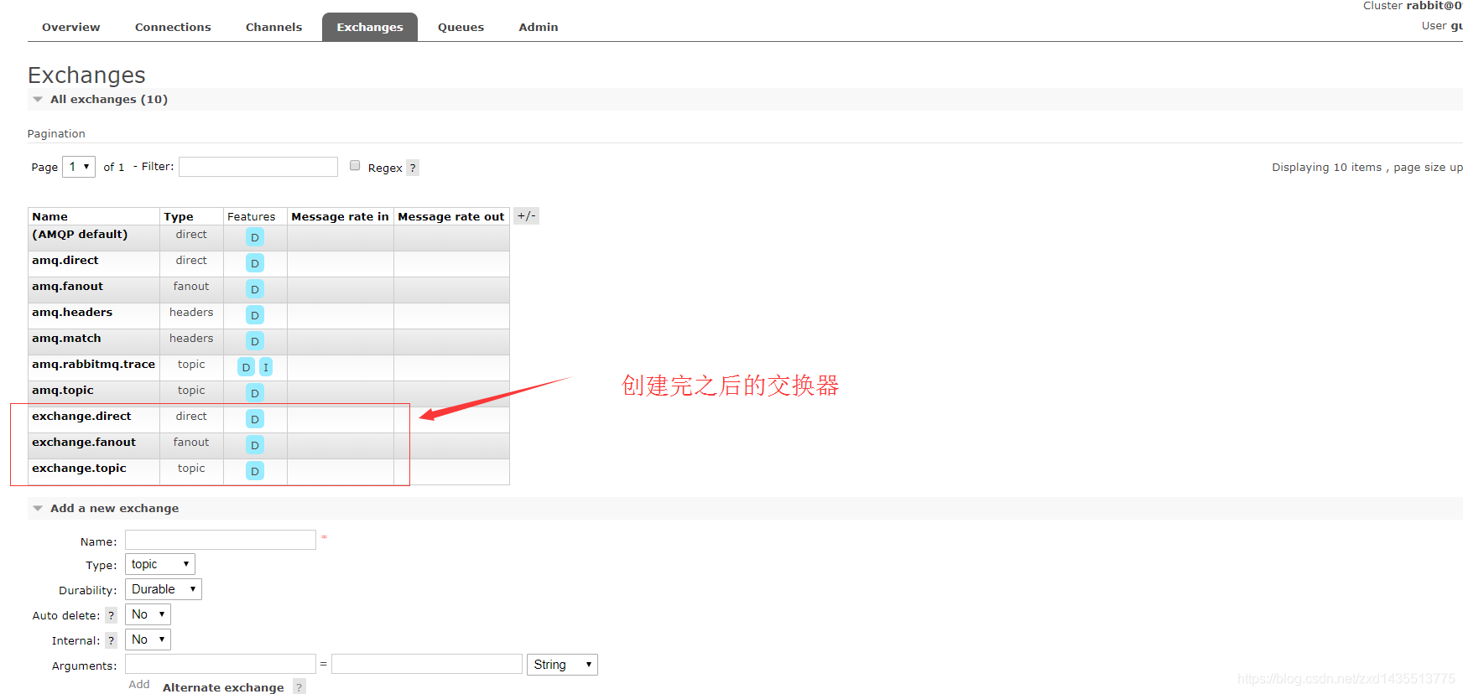Sort by Message rate in header

(x=340, y=216)
